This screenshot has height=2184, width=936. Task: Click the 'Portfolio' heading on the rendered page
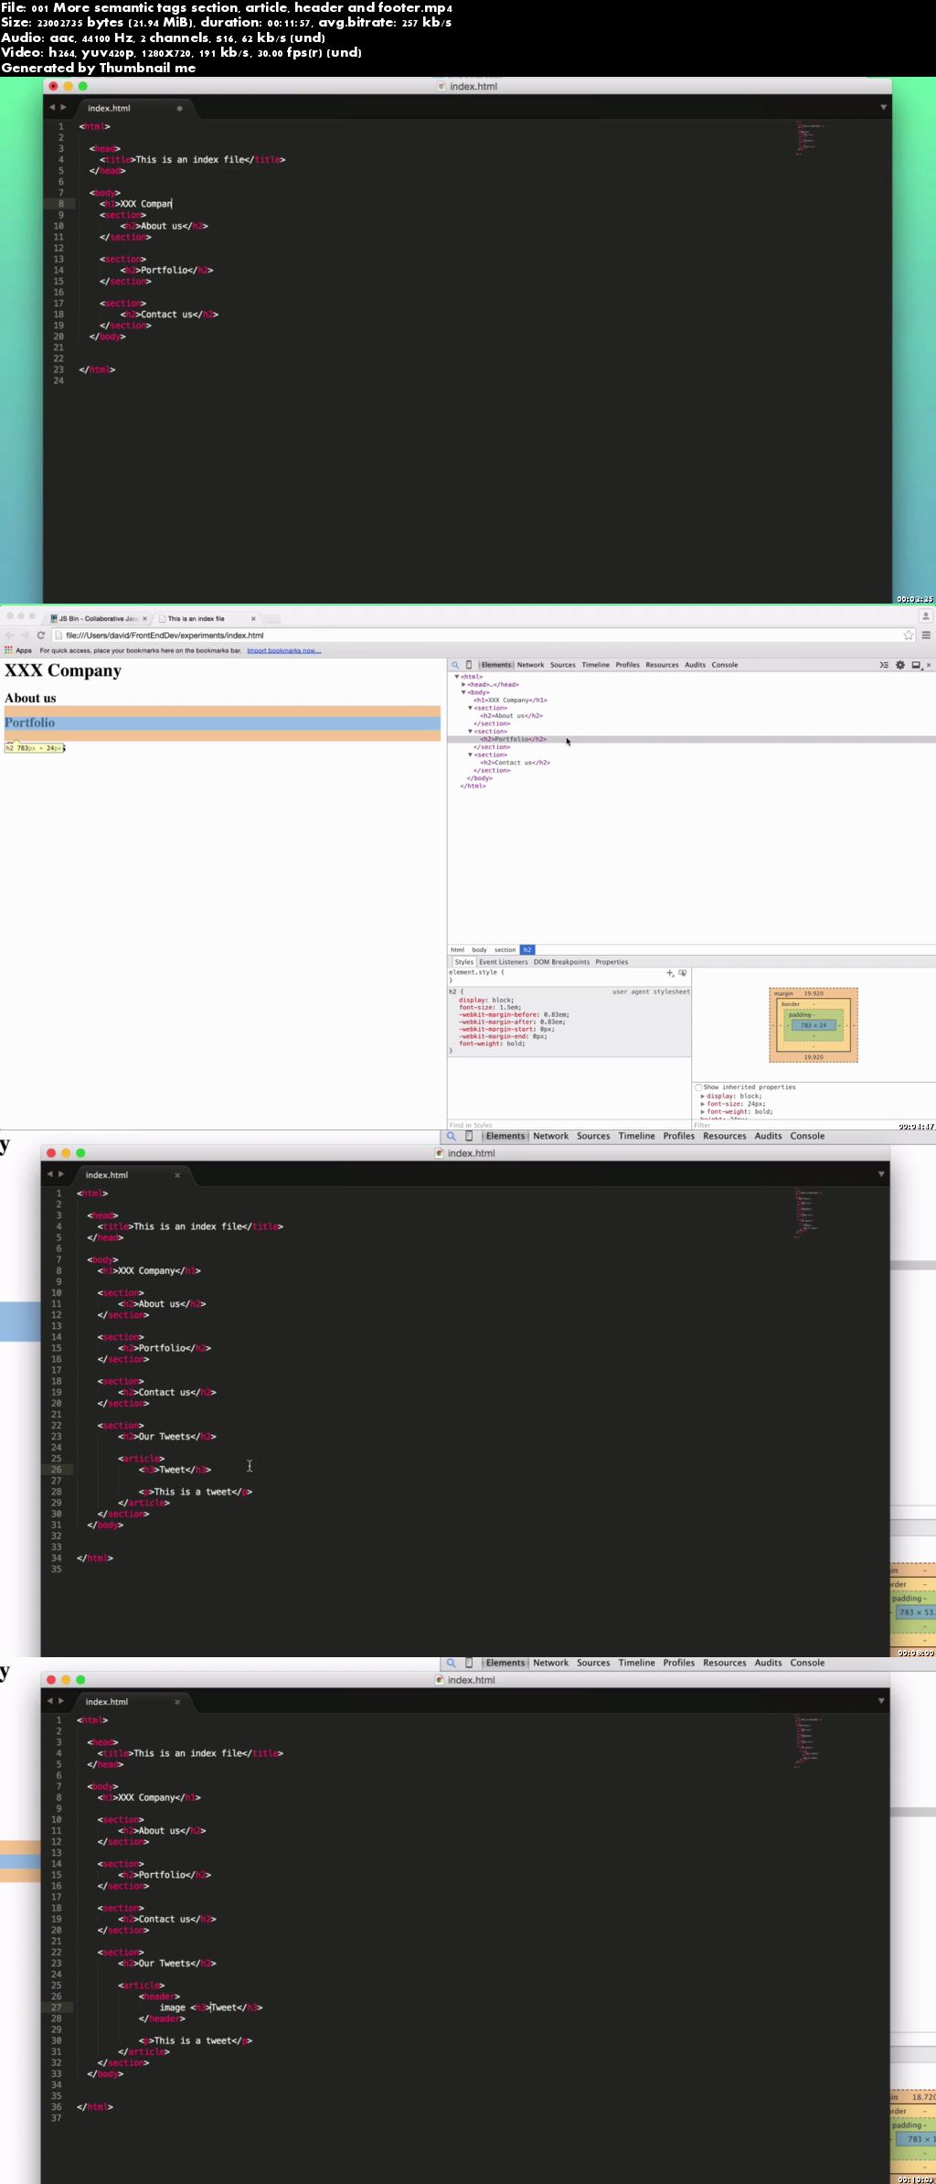29,723
